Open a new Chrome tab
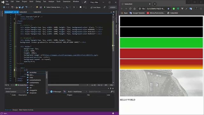Screen dimensions: 204x115 (x=155, y=4)
